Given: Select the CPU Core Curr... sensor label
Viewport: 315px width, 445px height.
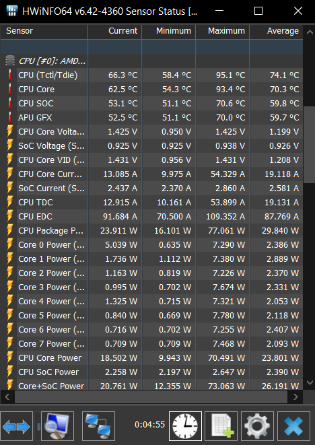Looking at the screenshot, I should pos(50,174).
